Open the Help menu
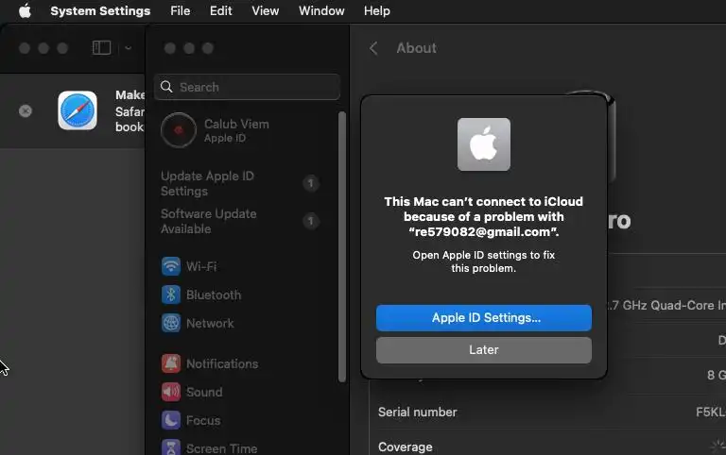The image size is (726, 455). [x=377, y=10]
